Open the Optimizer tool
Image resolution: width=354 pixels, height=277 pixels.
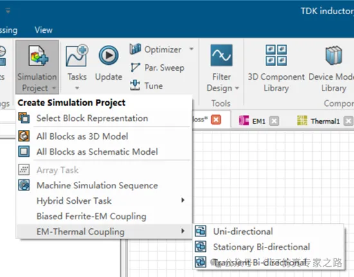[x=156, y=49]
